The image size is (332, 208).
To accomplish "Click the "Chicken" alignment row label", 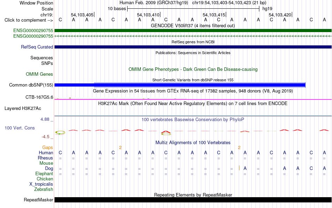I will pyautogui.click(x=45, y=179).
